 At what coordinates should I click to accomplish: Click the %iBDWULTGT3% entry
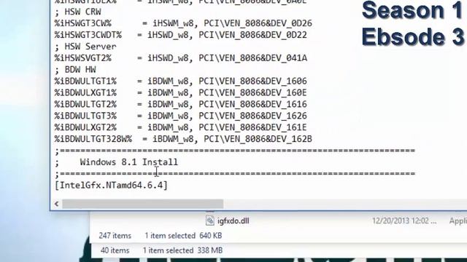click(180, 116)
